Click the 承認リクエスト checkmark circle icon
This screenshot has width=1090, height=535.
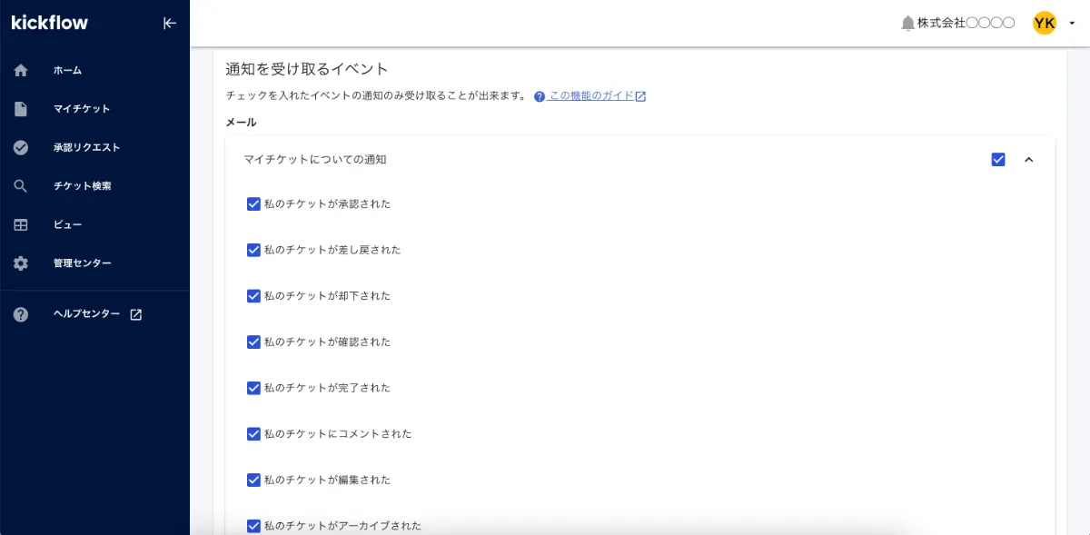click(21, 147)
